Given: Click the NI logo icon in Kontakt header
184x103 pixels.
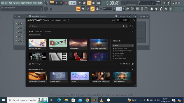Looking at the screenshot, I should click(x=134, y=20).
